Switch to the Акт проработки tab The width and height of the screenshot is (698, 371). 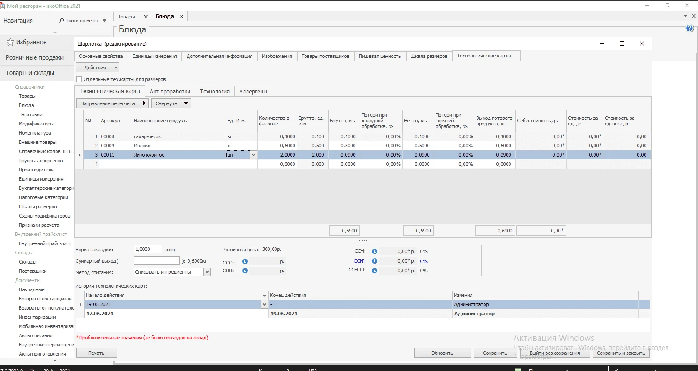tap(170, 91)
